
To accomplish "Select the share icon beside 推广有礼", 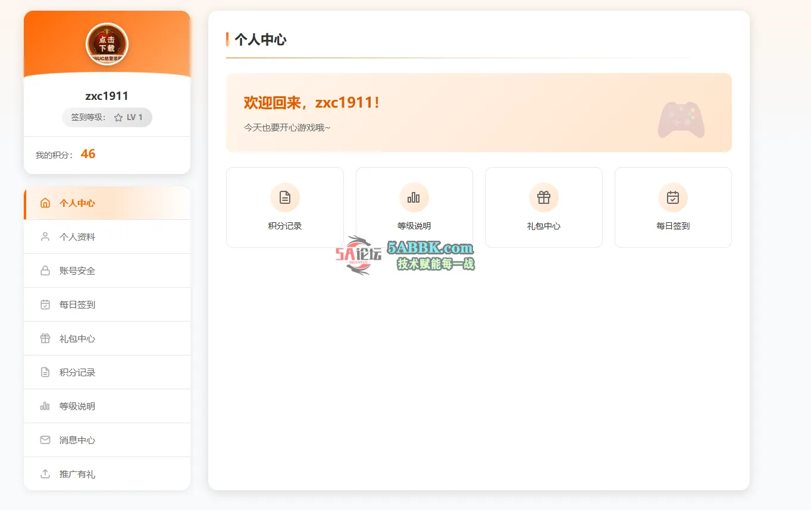I will point(45,474).
